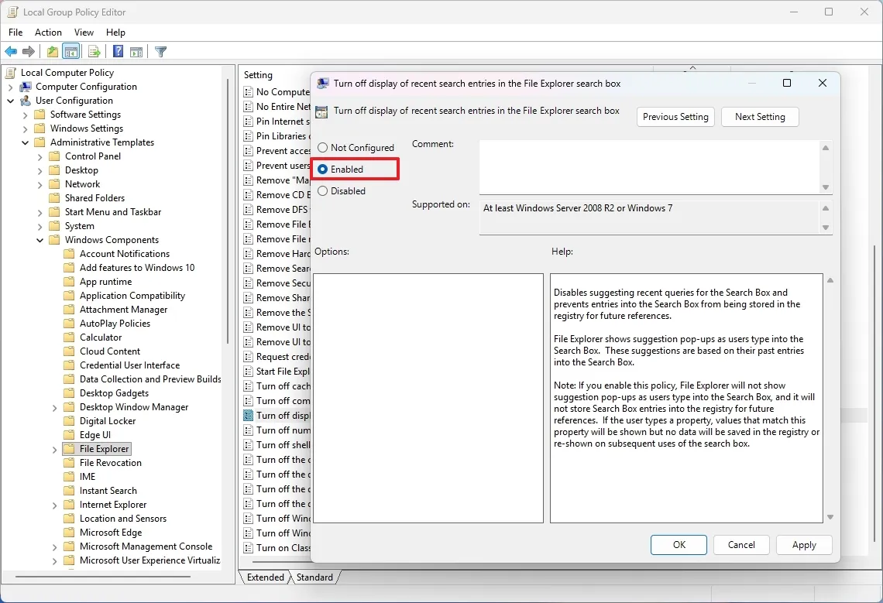The image size is (883, 603).
Task: Open the Action menu
Action: click(x=48, y=33)
